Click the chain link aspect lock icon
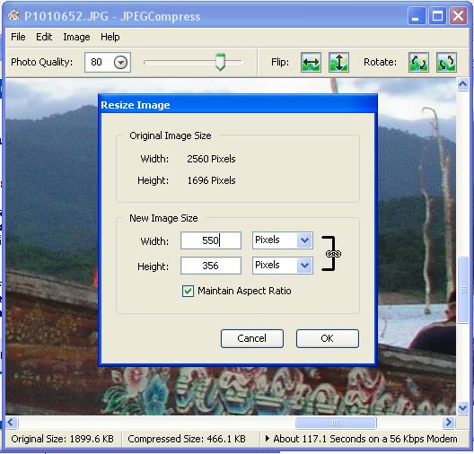The image size is (474, 454). (x=333, y=254)
